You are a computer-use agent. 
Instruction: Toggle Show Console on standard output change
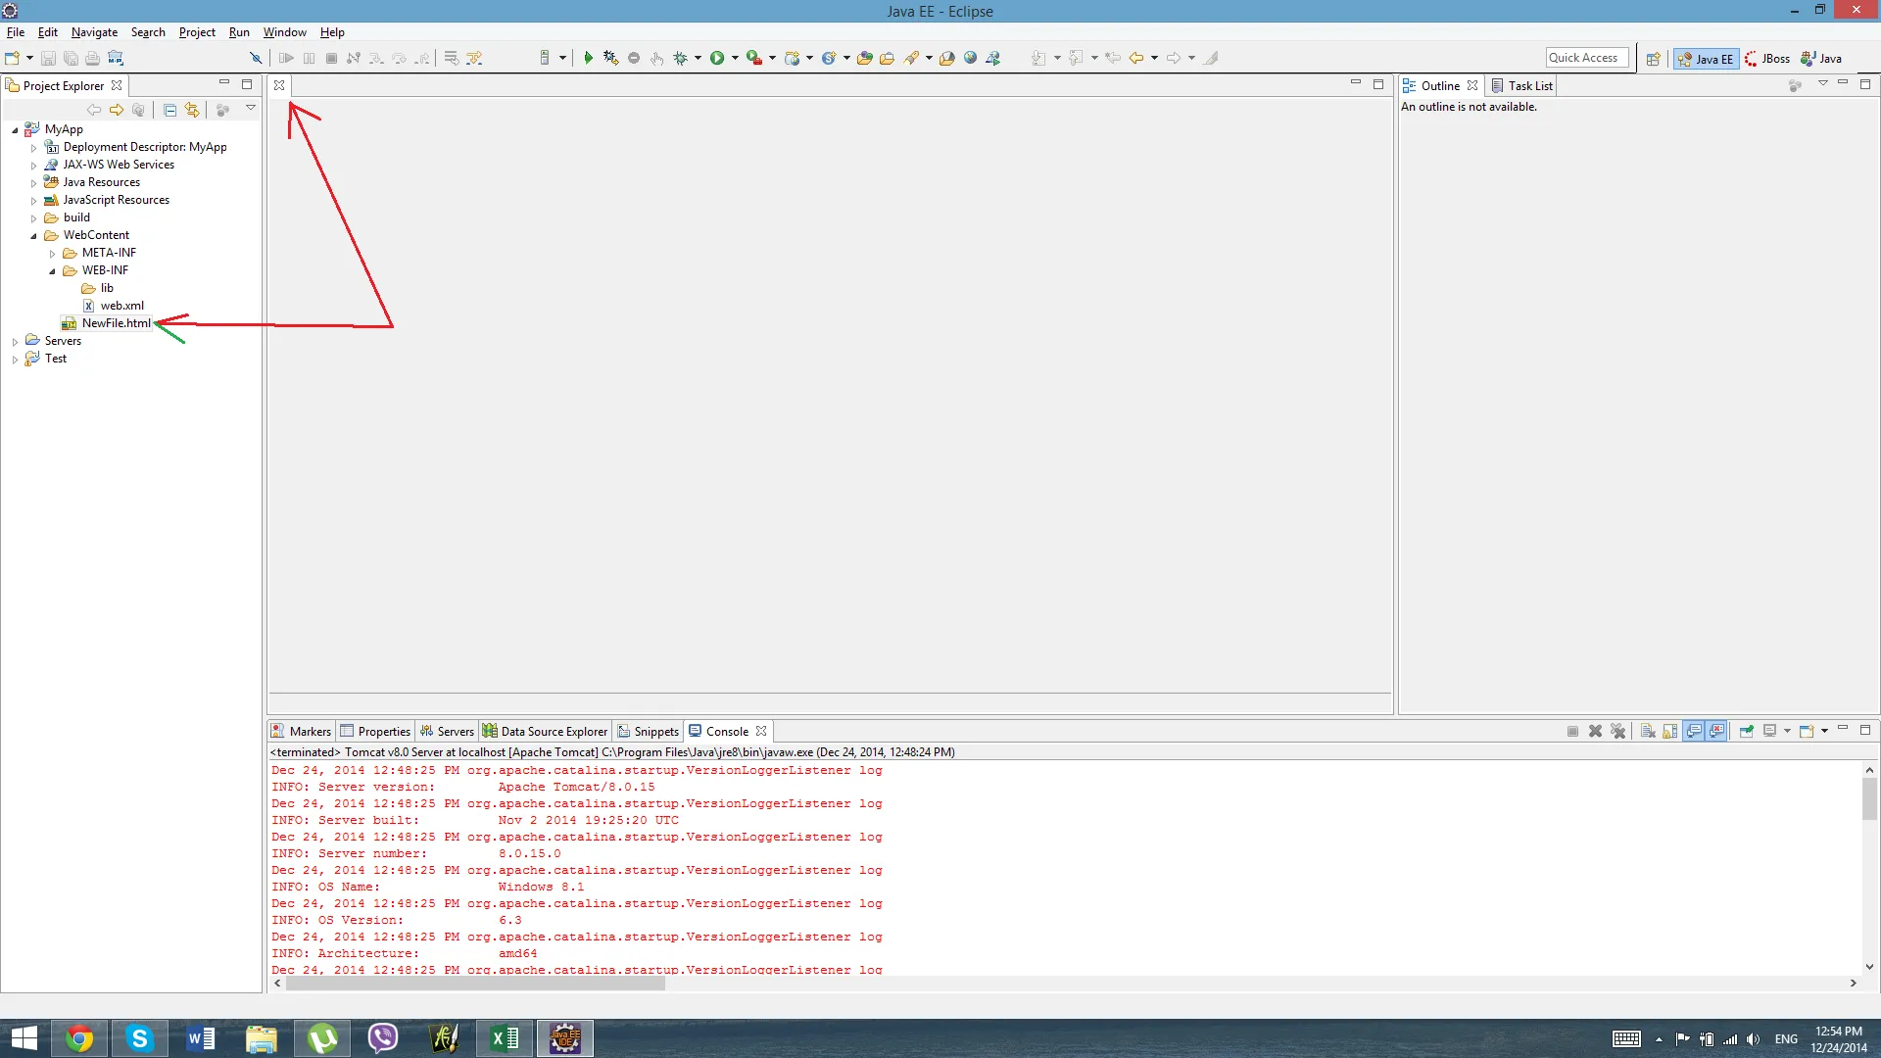pyautogui.click(x=1694, y=732)
